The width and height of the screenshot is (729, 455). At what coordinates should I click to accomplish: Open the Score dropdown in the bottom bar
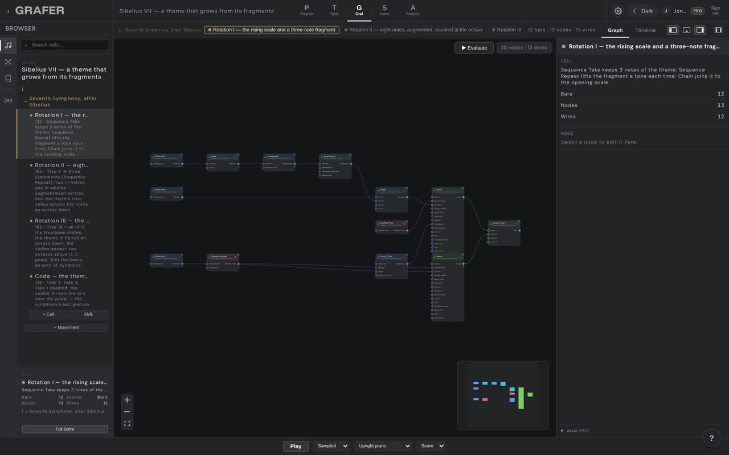(x=432, y=446)
